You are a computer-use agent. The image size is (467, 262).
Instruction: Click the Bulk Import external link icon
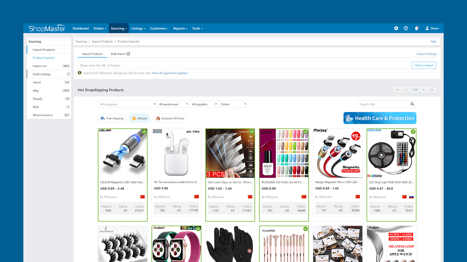pos(128,54)
